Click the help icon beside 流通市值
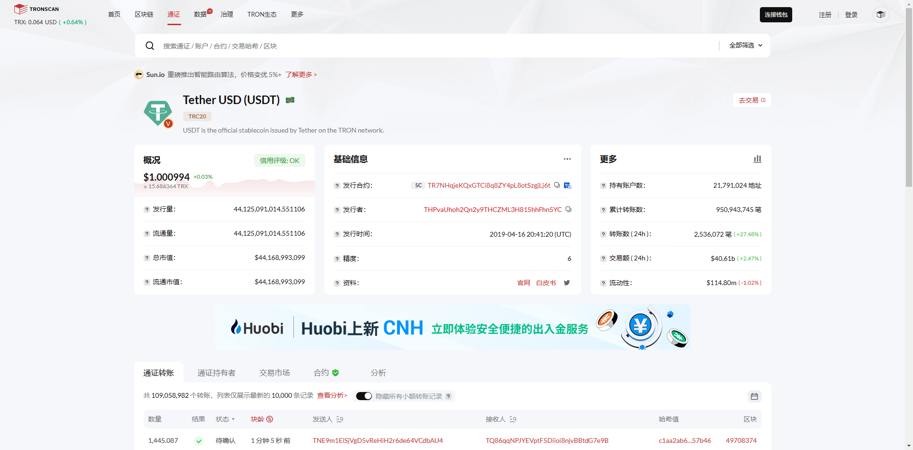 tap(147, 282)
